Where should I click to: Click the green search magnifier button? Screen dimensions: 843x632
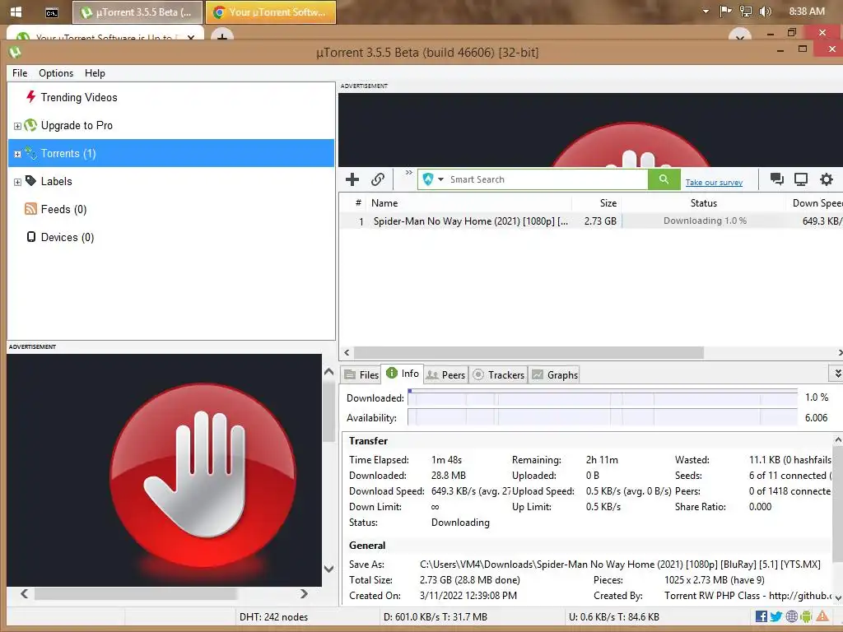click(x=664, y=179)
